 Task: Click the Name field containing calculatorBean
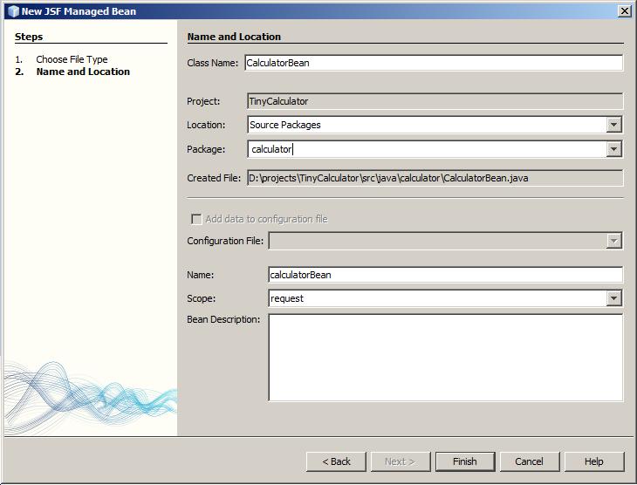coord(445,275)
